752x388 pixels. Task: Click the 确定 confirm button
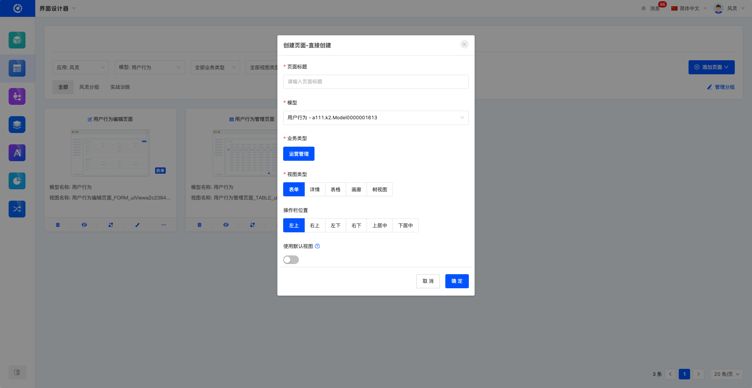point(457,281)
